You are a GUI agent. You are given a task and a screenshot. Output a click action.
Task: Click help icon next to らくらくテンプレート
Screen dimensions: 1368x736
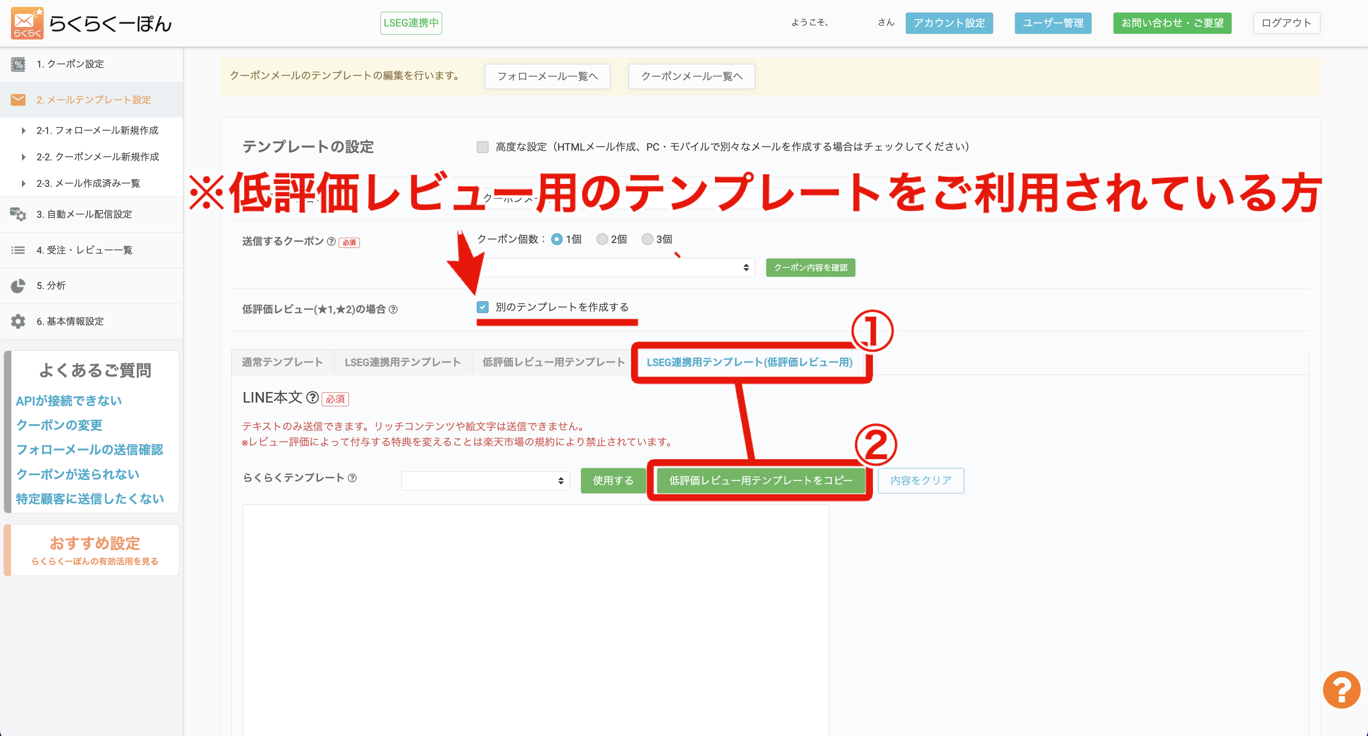point(352,478)
